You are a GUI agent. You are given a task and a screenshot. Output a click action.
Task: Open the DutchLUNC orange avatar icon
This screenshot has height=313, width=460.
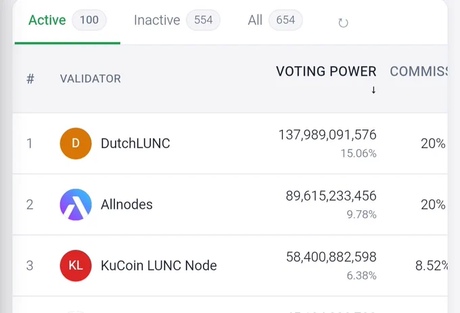pos(76,143)
